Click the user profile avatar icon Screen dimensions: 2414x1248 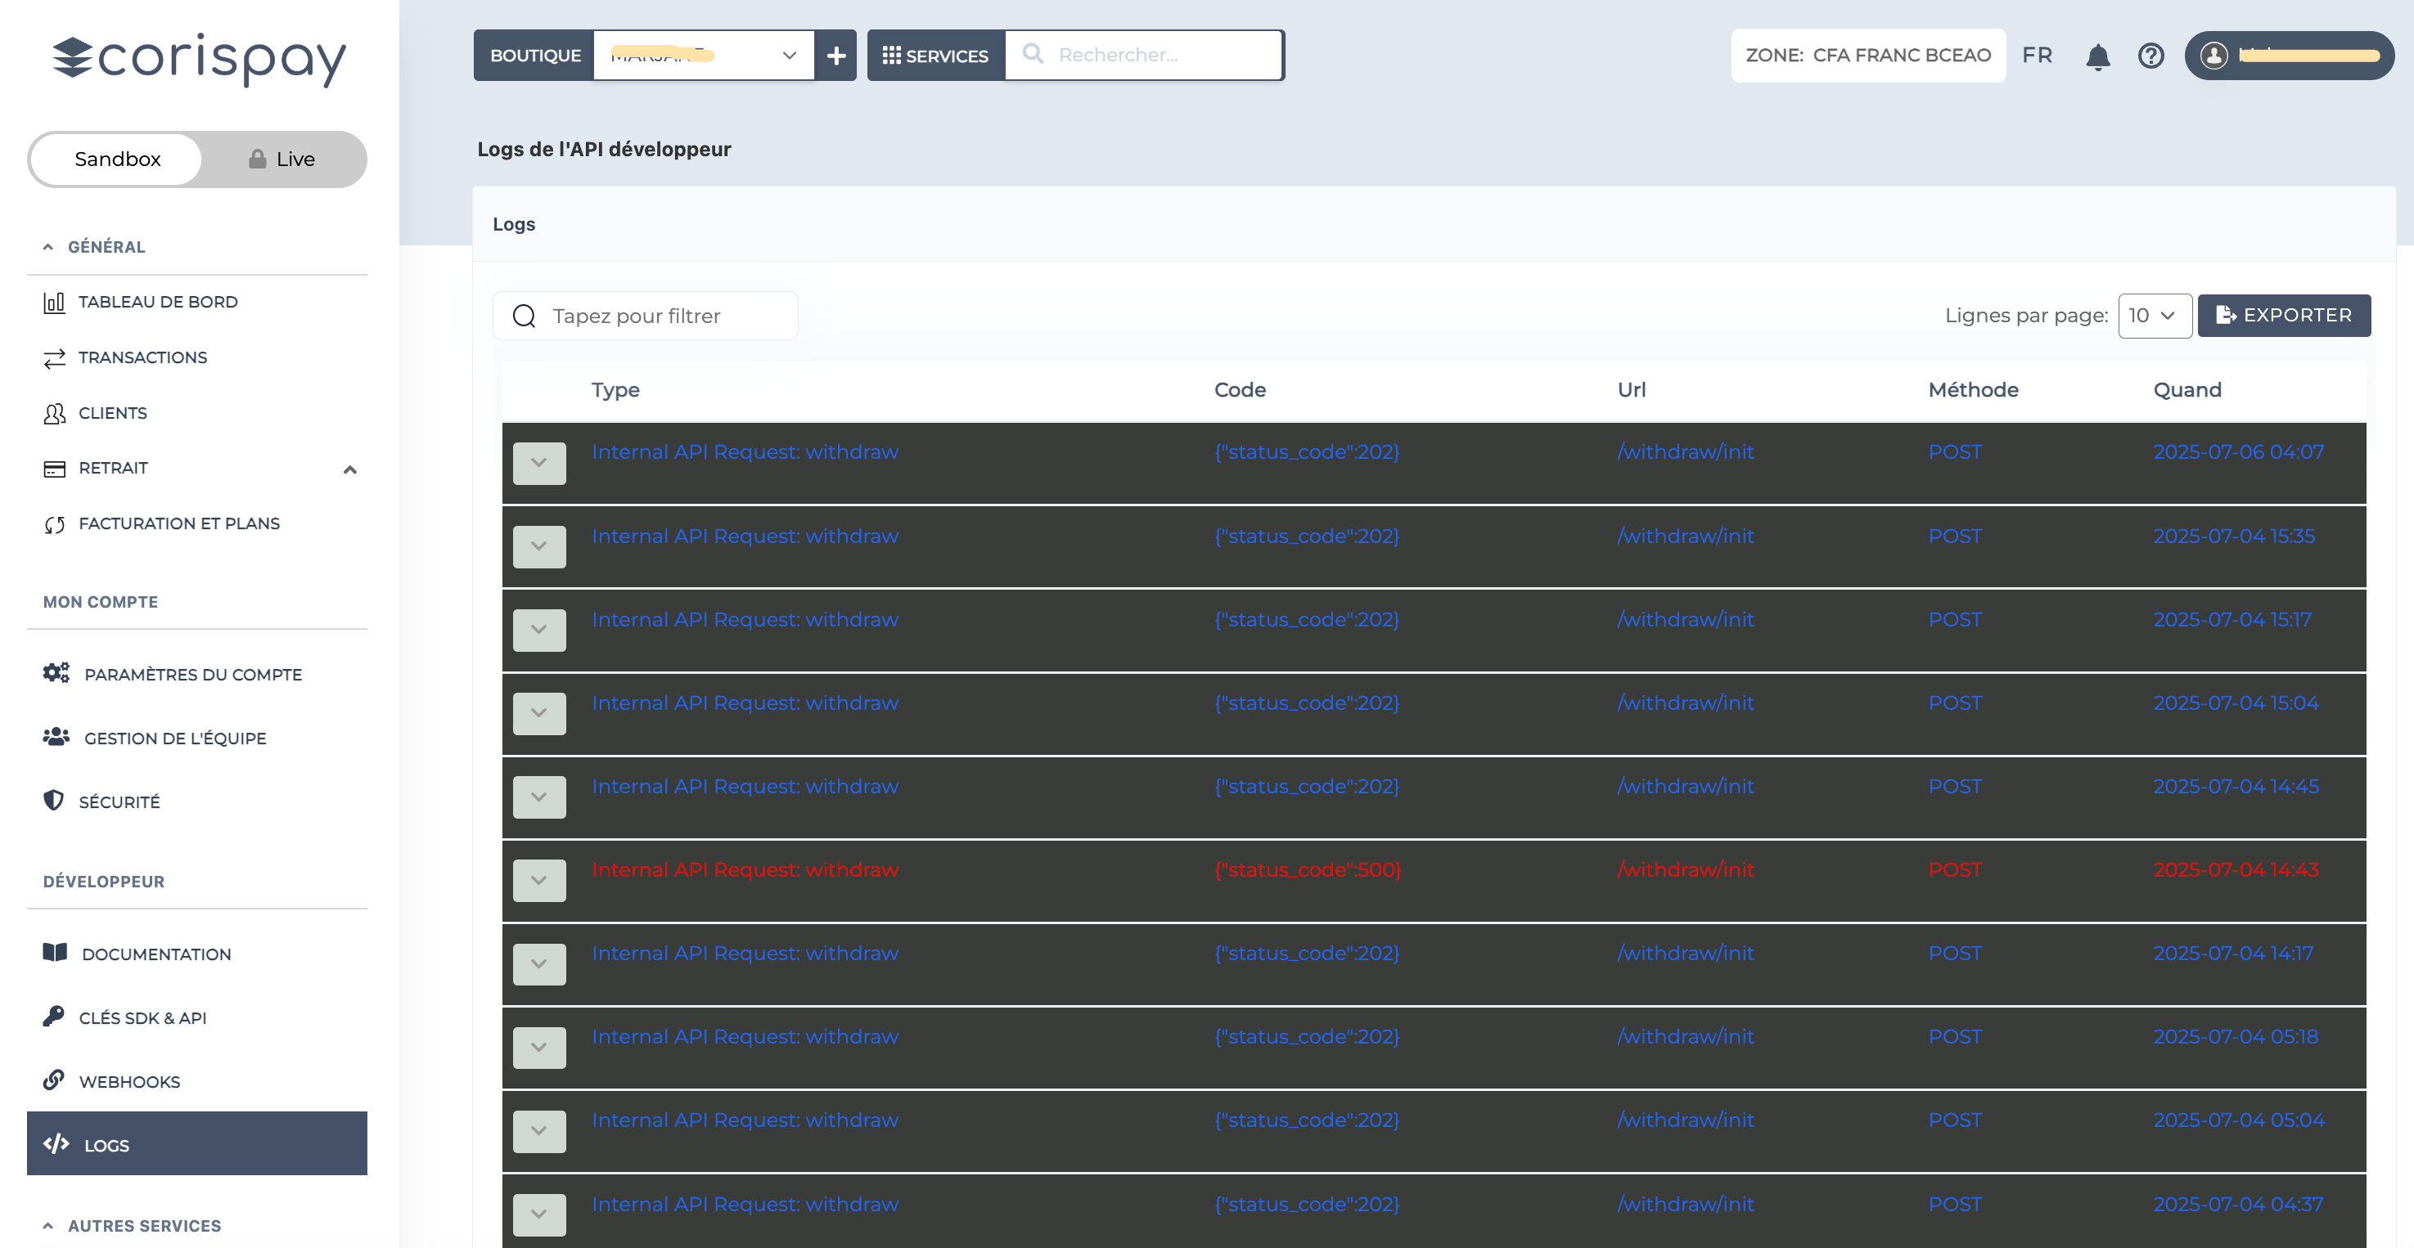point(2214,56)
